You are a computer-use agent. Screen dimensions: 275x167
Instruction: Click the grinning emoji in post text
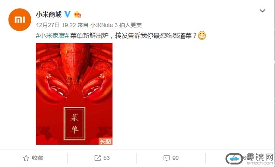coord(202,35)
